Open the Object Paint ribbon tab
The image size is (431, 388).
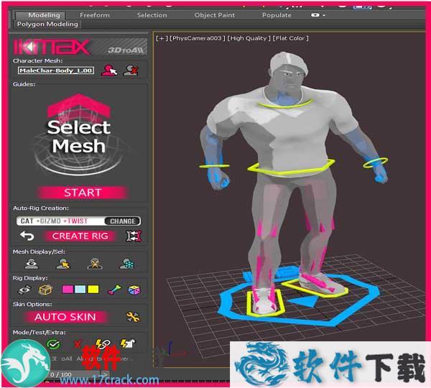pyautogui.click(x=214, y=15)
